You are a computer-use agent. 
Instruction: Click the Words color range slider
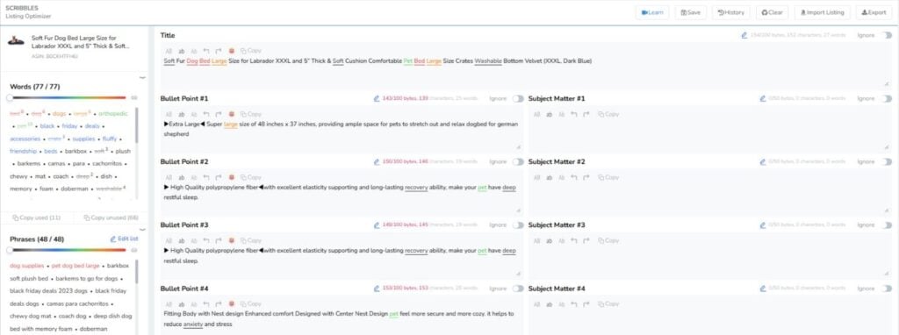pos(68,98)
